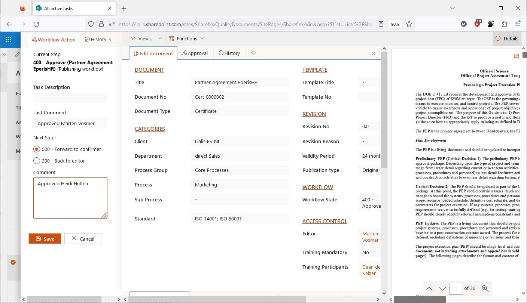Image resolution: width=527 pixels, height=303 pixels.
Task: Select 500 - Forward to confirmer
Action: tap(37, 149)
